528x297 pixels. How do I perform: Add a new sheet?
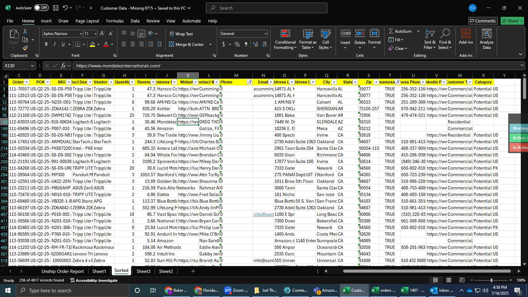pos(193,271)
